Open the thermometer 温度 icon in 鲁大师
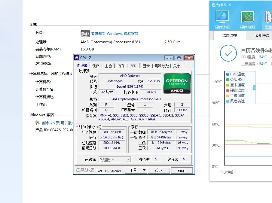Screen dimensions: 272x203 coord(268,20)
